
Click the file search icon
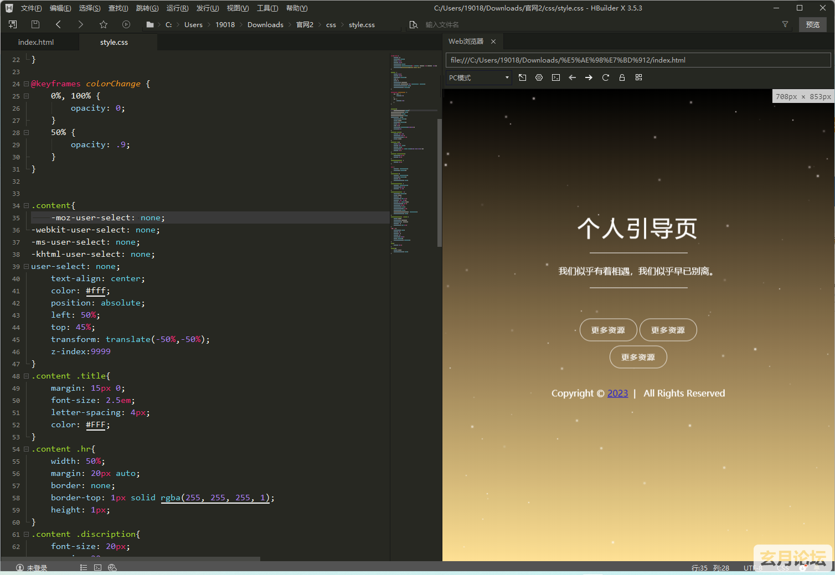414,24
